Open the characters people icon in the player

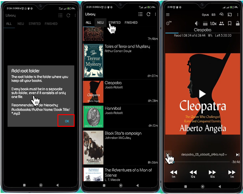[221, 23]
